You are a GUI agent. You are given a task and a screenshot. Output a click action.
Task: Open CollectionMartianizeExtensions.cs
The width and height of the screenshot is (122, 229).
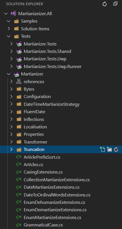(x=57, y=180)
